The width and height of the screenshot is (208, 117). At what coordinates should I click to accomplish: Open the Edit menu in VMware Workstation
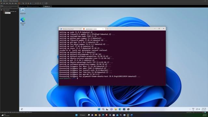(x=4, y=3)
